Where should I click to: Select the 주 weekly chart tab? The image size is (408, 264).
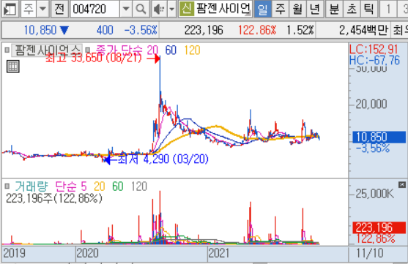point(280,9)
